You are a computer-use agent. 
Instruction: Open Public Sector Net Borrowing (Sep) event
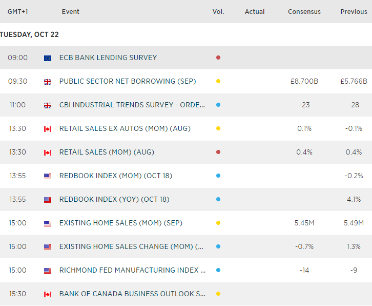pos(128,81)
